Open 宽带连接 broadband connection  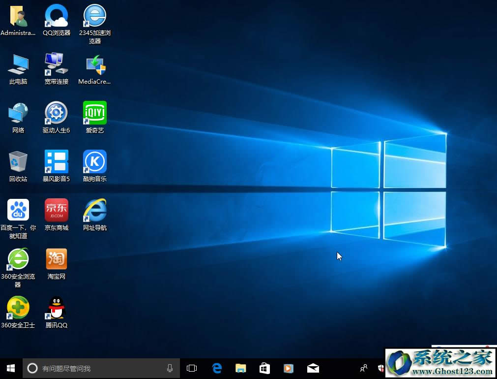click(56, 64)
